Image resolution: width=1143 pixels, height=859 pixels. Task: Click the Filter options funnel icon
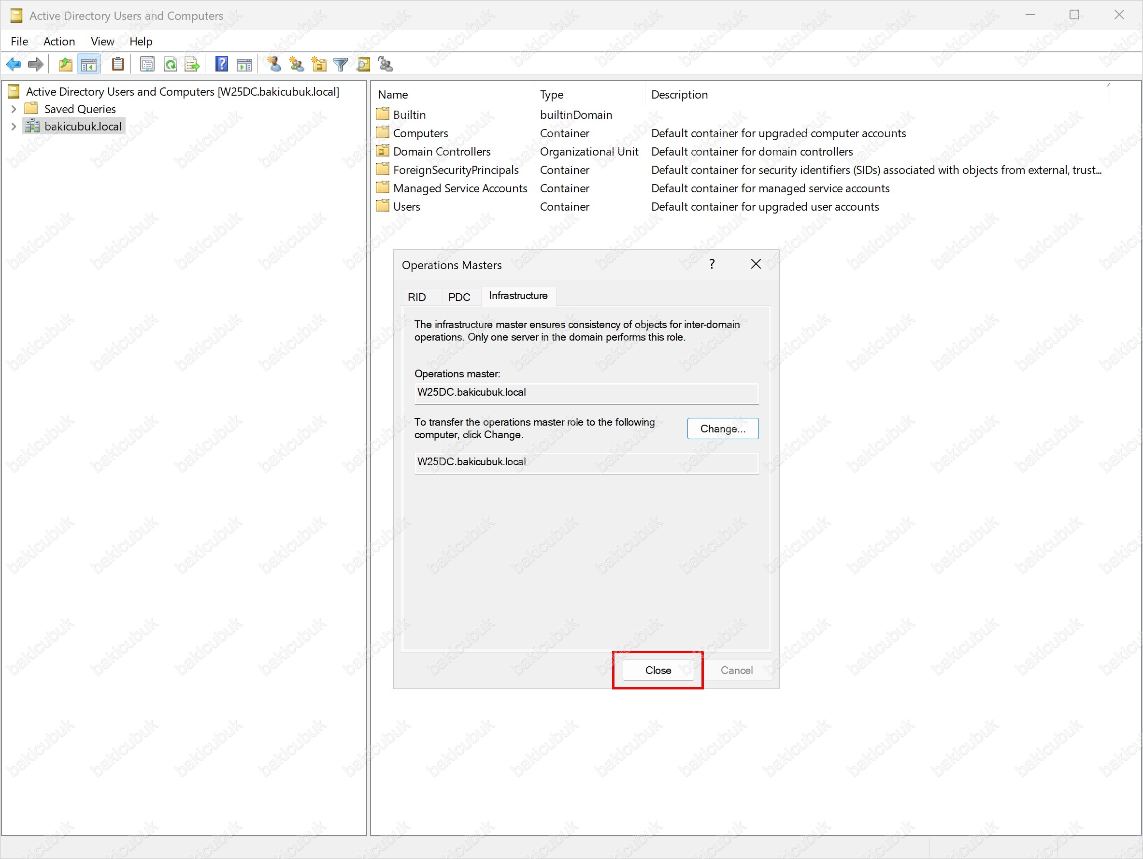tap(341, 65)
